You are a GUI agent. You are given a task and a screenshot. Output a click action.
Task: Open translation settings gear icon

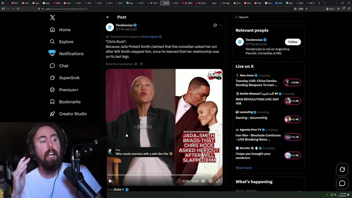click(x=160, y=37)
